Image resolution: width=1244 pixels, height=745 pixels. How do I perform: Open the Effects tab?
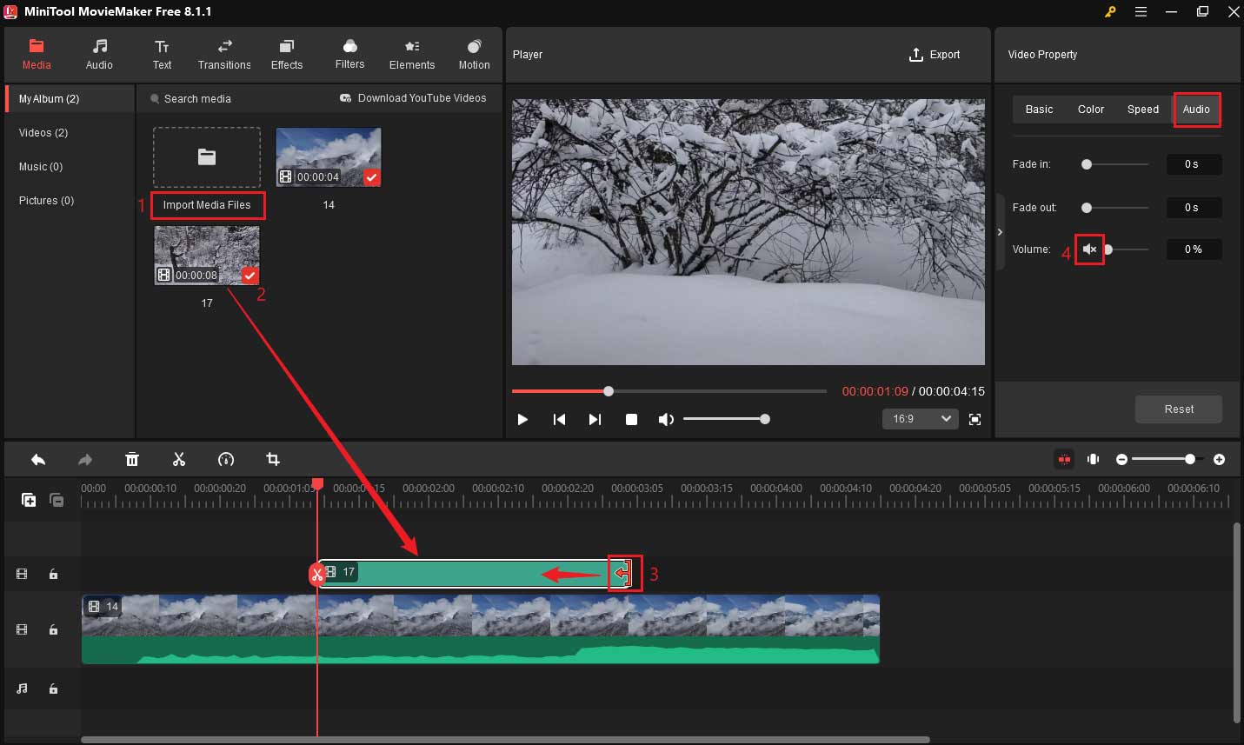click(x=287, y=54)
